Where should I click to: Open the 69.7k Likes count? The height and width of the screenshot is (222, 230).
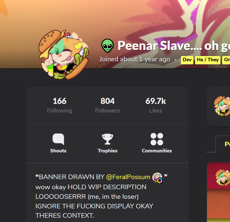(156, 105)
